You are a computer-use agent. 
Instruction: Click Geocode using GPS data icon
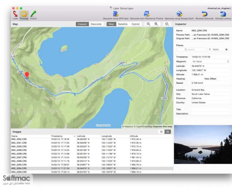(x=116, y=14)
